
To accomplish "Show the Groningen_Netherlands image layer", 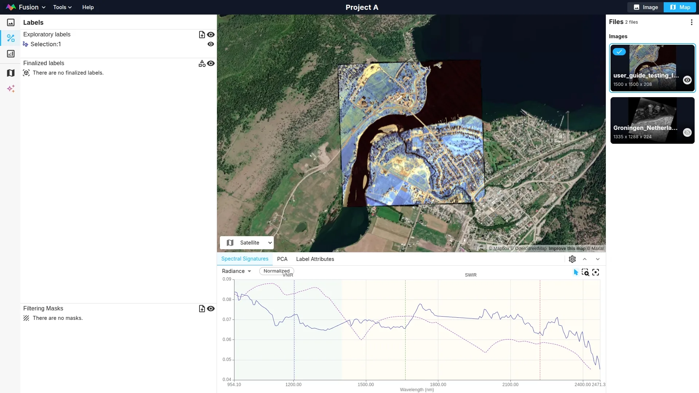I will pyautogui.click(x=687, y=132).
